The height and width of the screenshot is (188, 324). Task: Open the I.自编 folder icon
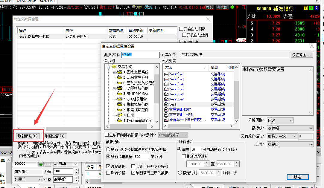point(120,115)
